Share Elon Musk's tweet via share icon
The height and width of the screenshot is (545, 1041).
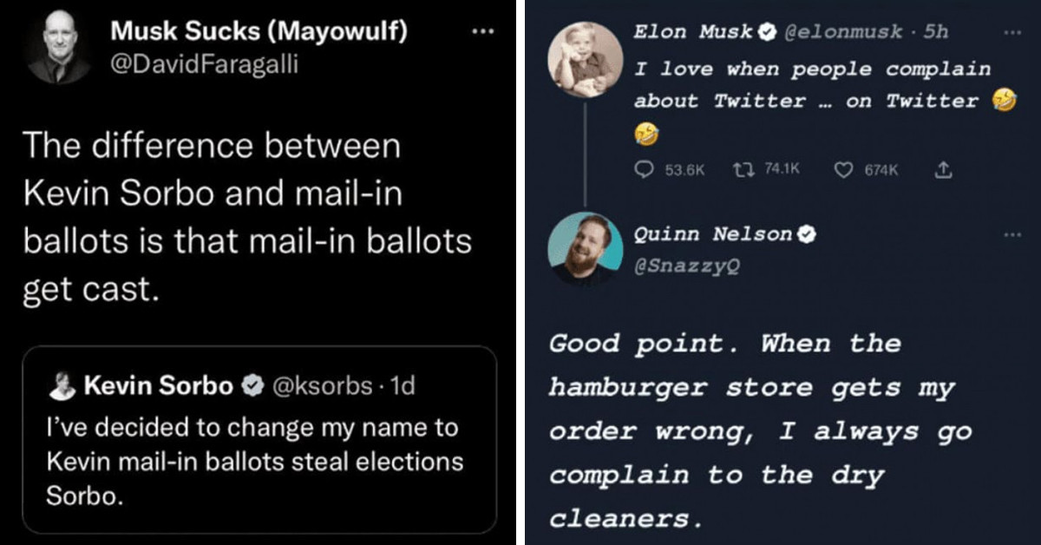939,171
